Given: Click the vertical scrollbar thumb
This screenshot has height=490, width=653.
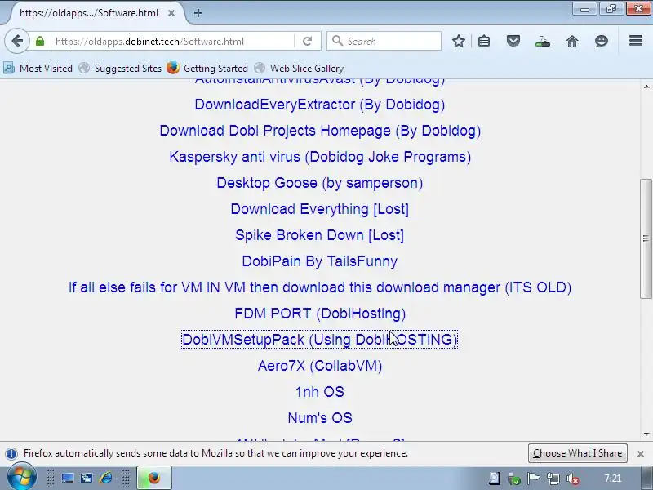Looking at the screenshot, I should [x=646, y=238].
